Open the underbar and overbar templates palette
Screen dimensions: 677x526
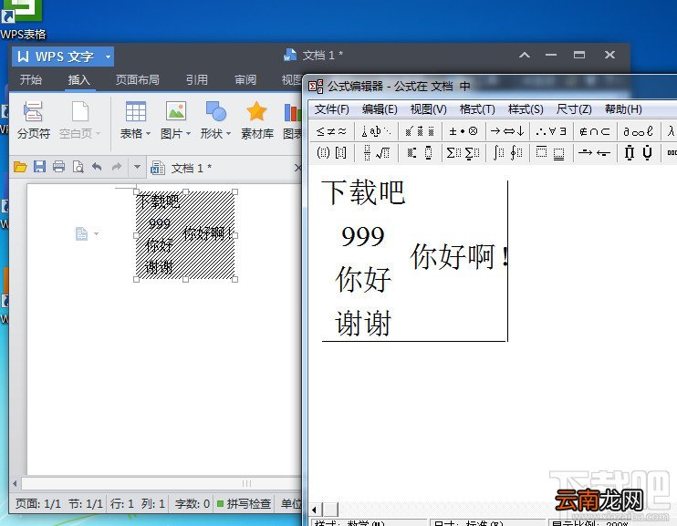(551, 152)
